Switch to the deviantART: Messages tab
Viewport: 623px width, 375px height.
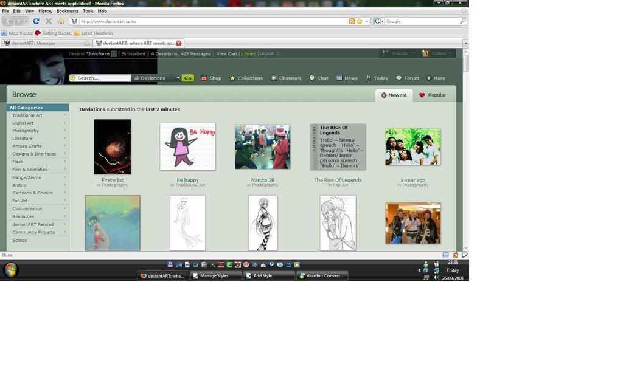click(43, 43)
